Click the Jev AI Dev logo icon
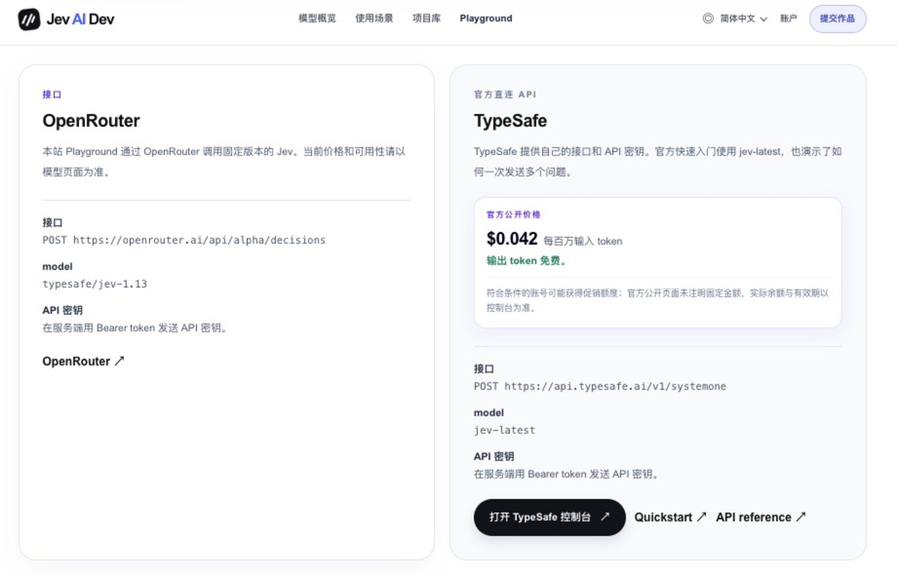 (29, 19)
